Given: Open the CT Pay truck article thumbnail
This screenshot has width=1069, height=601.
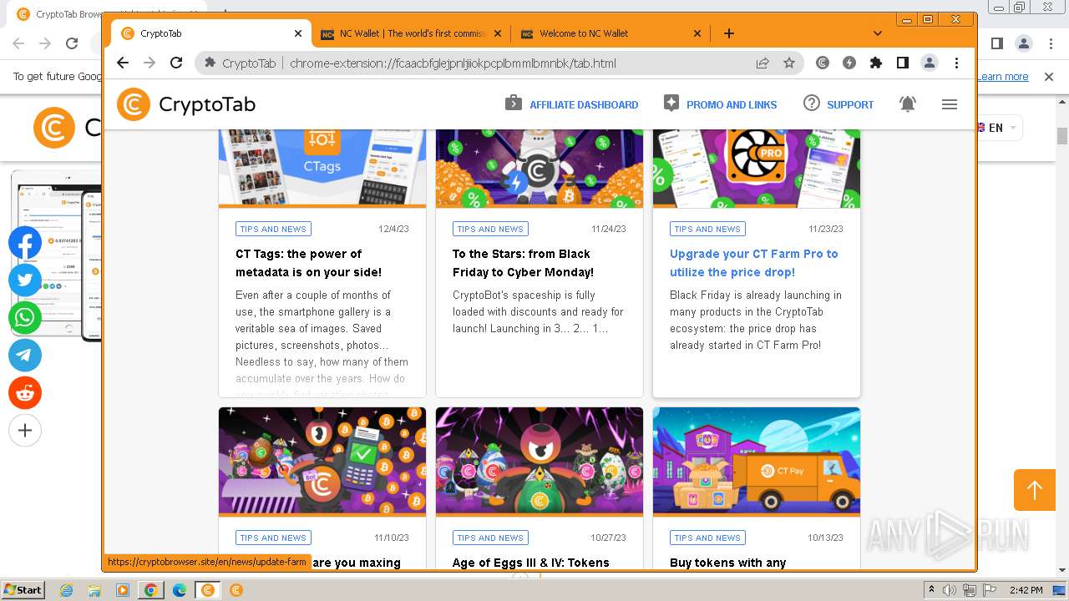Looking at the screenshot, I should 757,461.
